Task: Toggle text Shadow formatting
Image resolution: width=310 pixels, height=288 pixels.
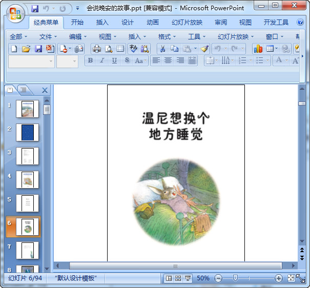Action: (x=127, y=60)
